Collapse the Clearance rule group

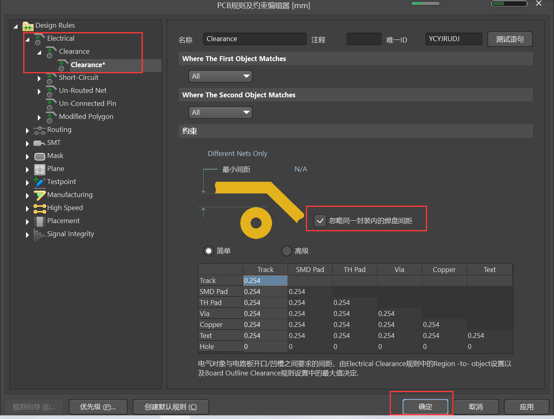click(39, 53)
